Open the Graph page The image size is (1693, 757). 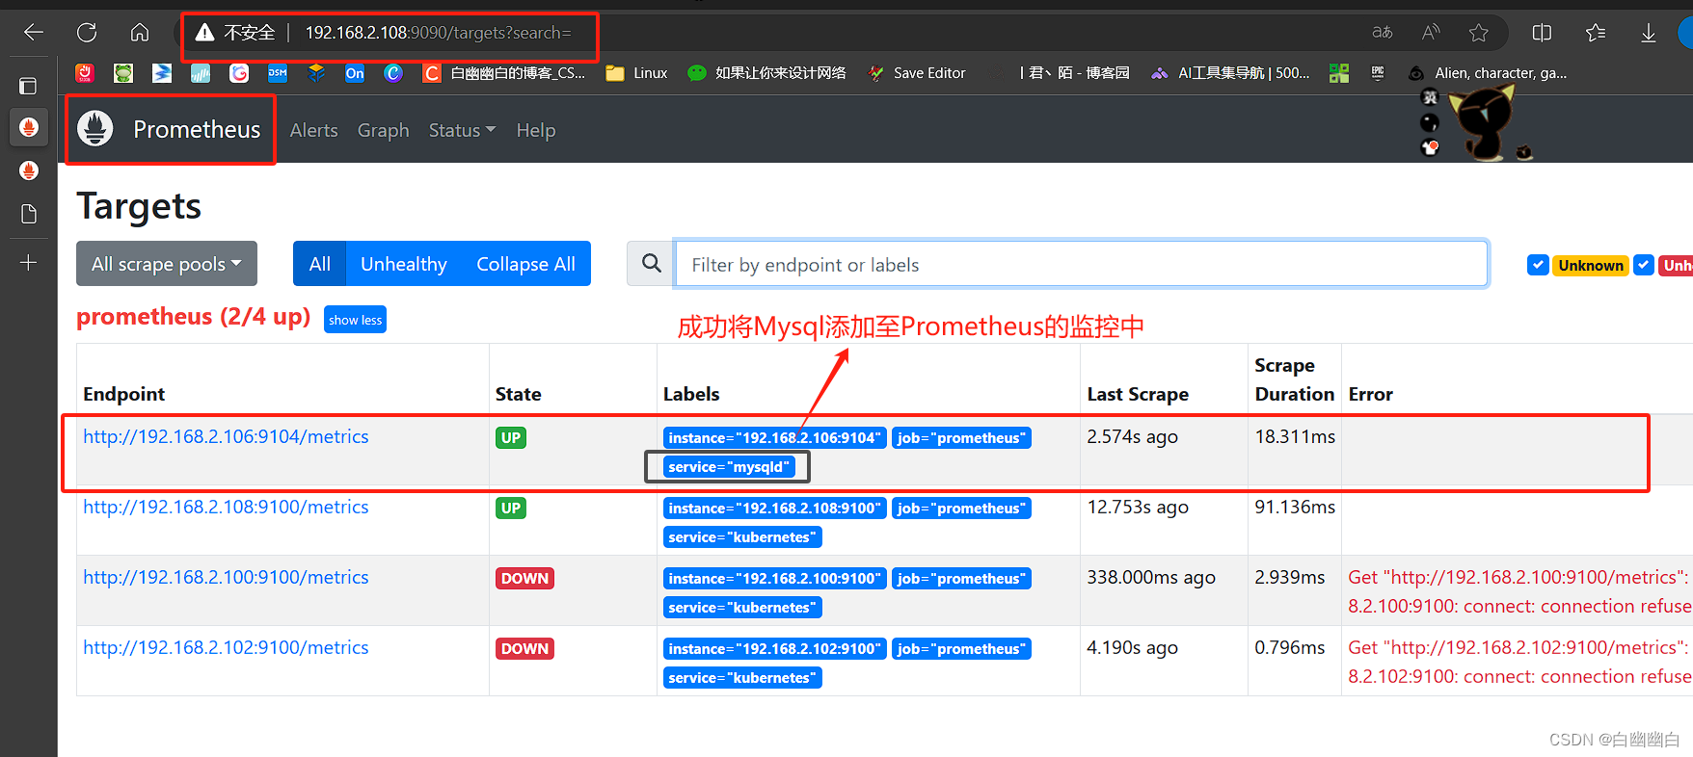coord(384,130)
